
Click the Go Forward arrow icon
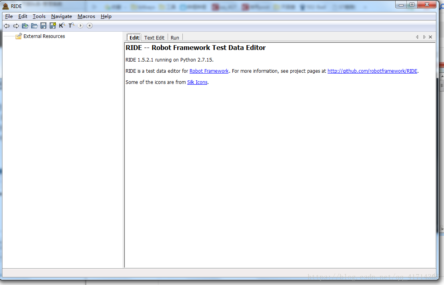click(16, 26)
